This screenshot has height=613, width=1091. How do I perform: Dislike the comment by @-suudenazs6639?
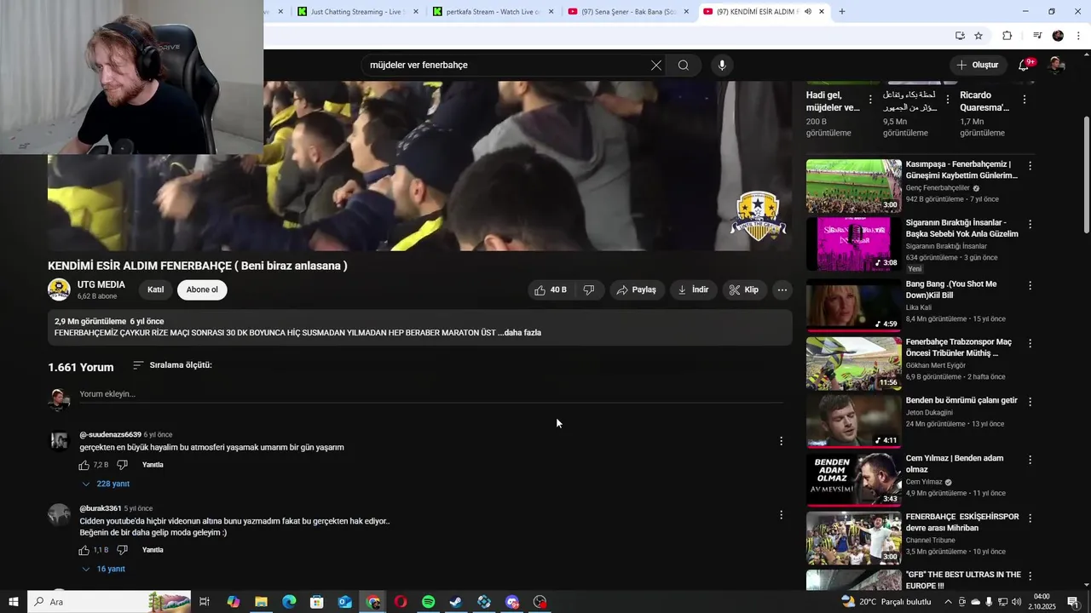122,465
